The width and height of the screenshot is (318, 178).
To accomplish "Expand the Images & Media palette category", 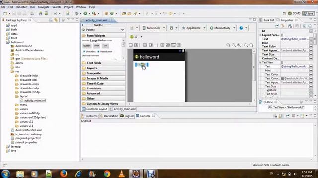I will click(103, 78).
